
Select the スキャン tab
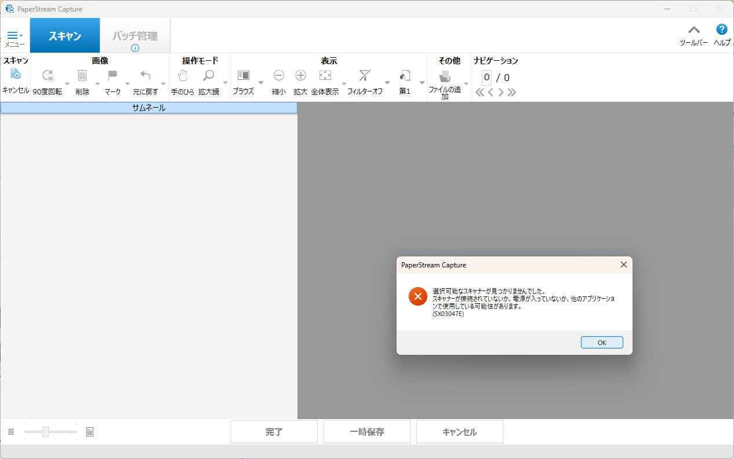pos(65,36)
